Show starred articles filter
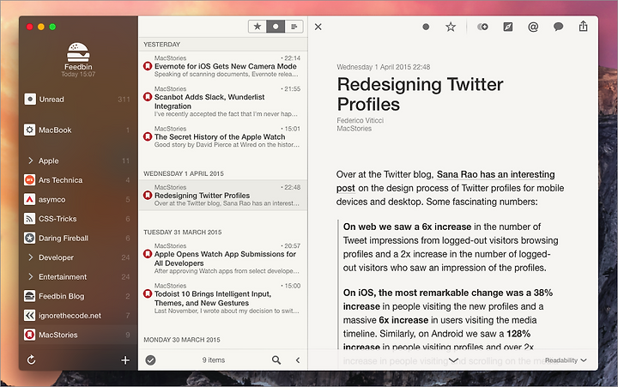Image resolution: width=618 pixels, height=387 pixels. pos(257,27)
